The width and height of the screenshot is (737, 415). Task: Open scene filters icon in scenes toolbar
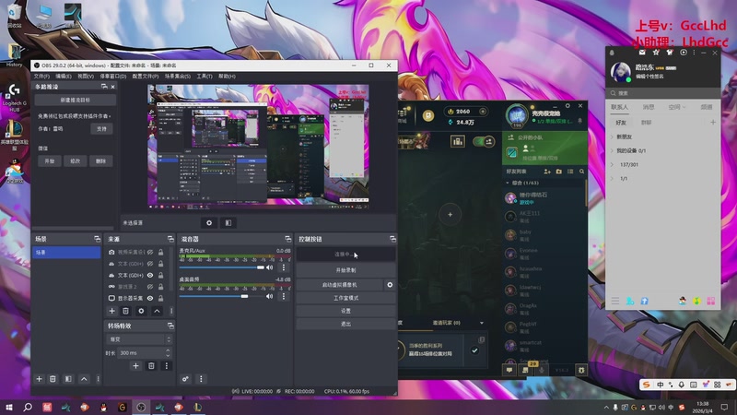pyautogui.click(x=68, y=379)
